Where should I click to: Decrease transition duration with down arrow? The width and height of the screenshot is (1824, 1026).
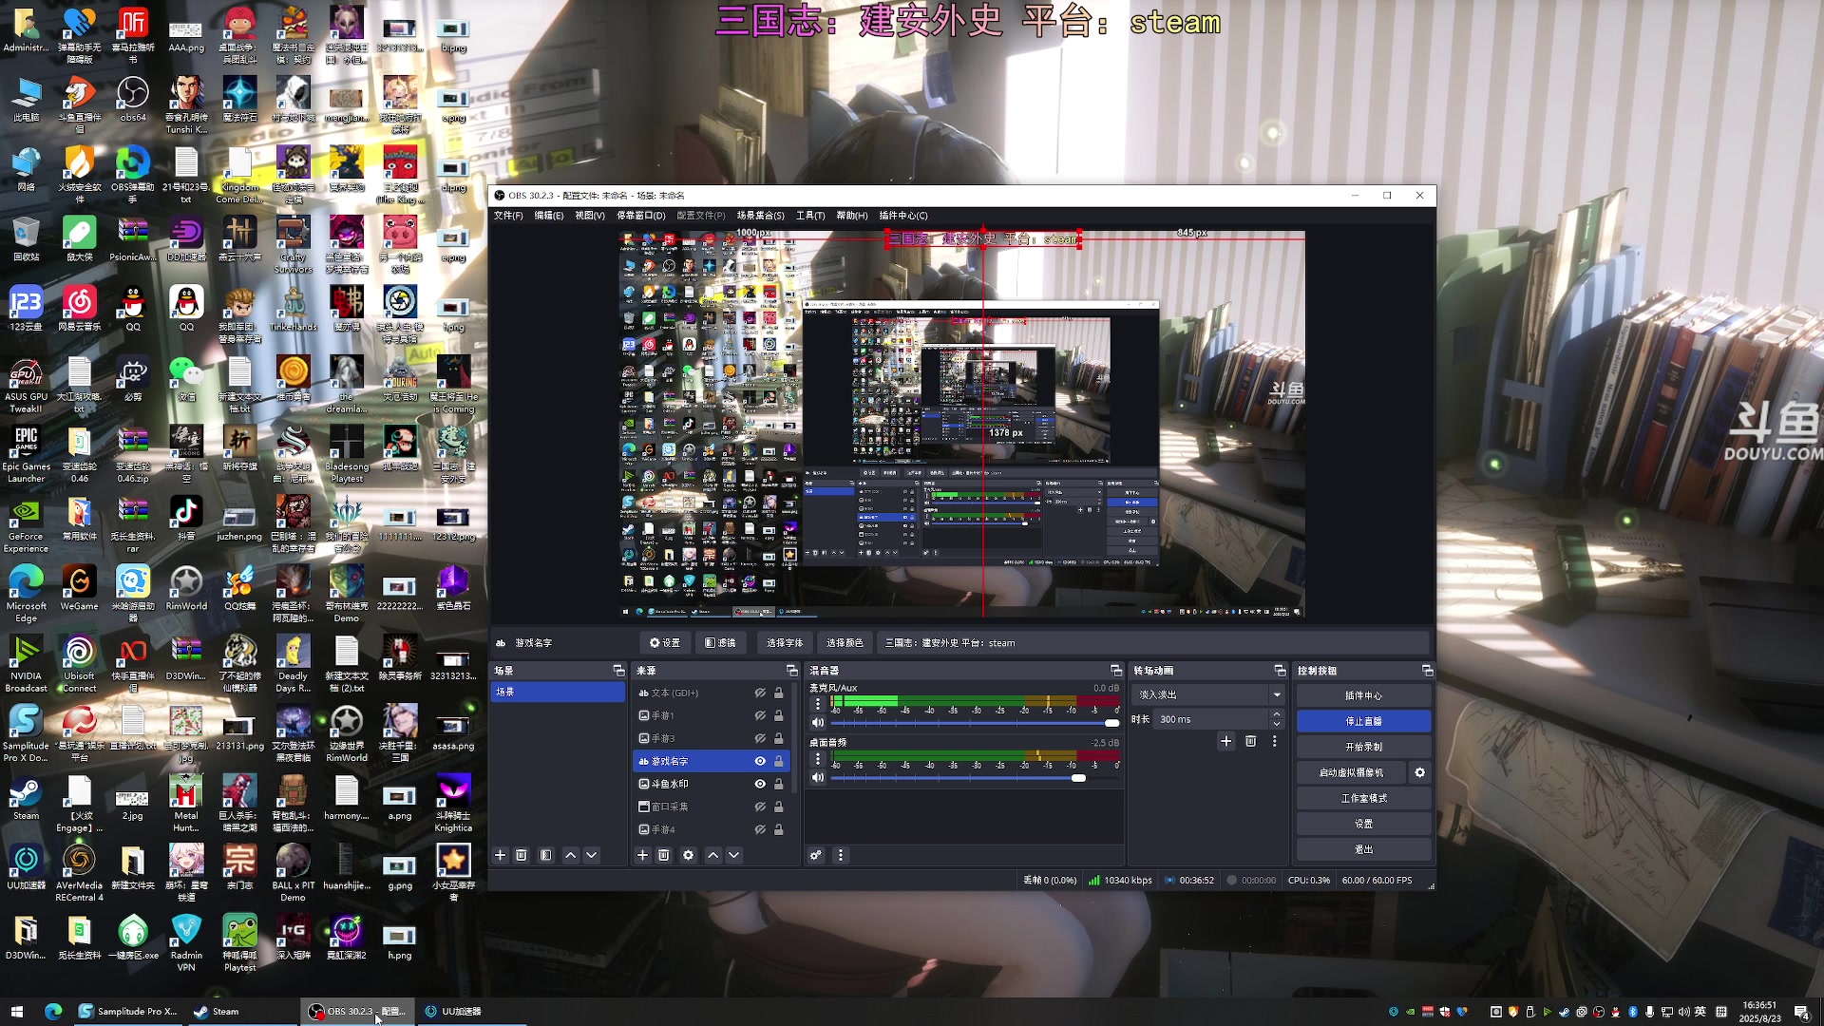(x=1277, y=725)
